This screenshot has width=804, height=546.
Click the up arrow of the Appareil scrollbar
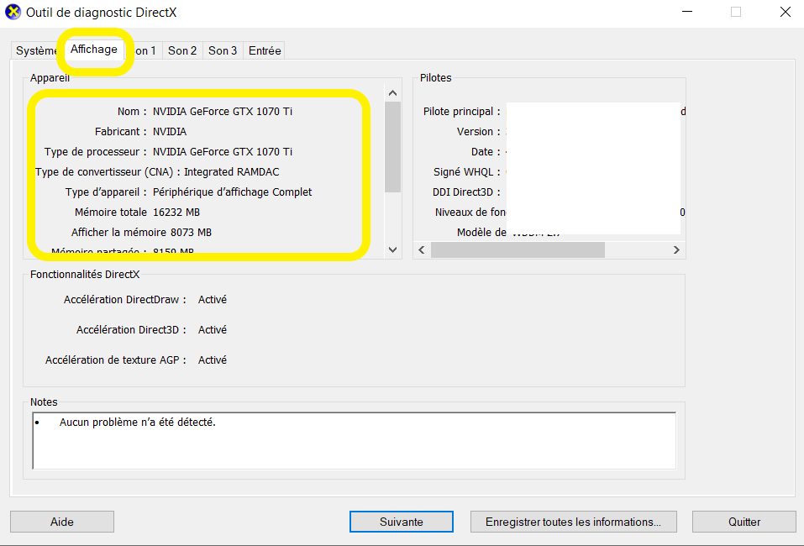(x=392, y=92)
